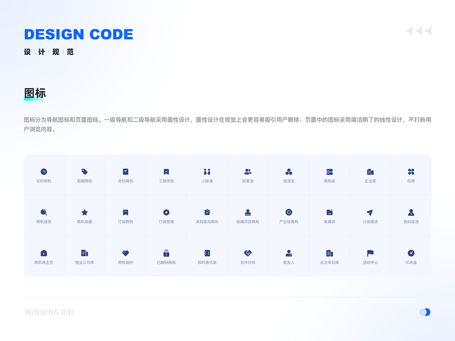This screenshot has width=455, height=341.
Task: Click the 图标 section heading
Action: 34,93
